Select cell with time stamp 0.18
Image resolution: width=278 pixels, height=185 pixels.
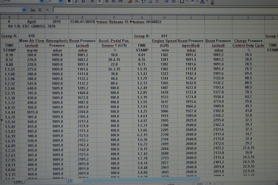click(x=9, y=55)
